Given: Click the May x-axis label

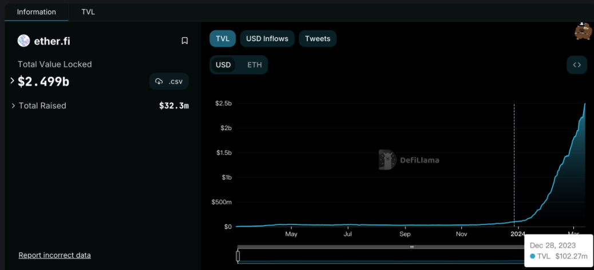Looking at the screenshot, I should click(x=291, y=234).
